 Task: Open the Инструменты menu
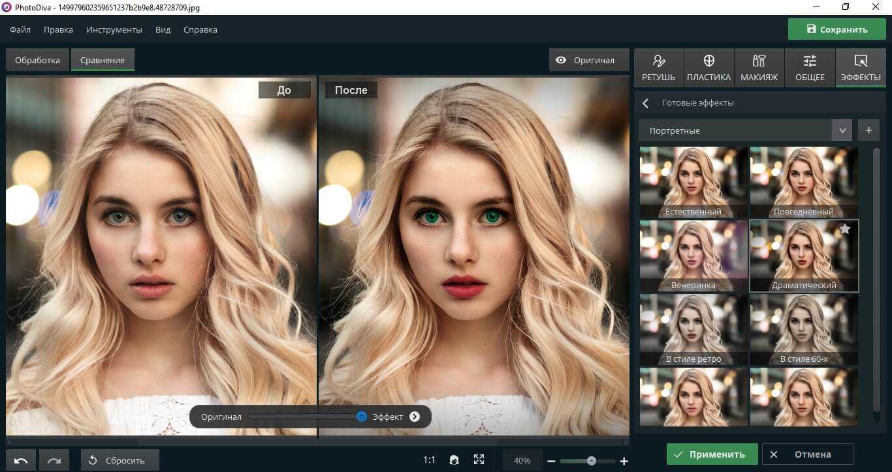pos(114,29)
